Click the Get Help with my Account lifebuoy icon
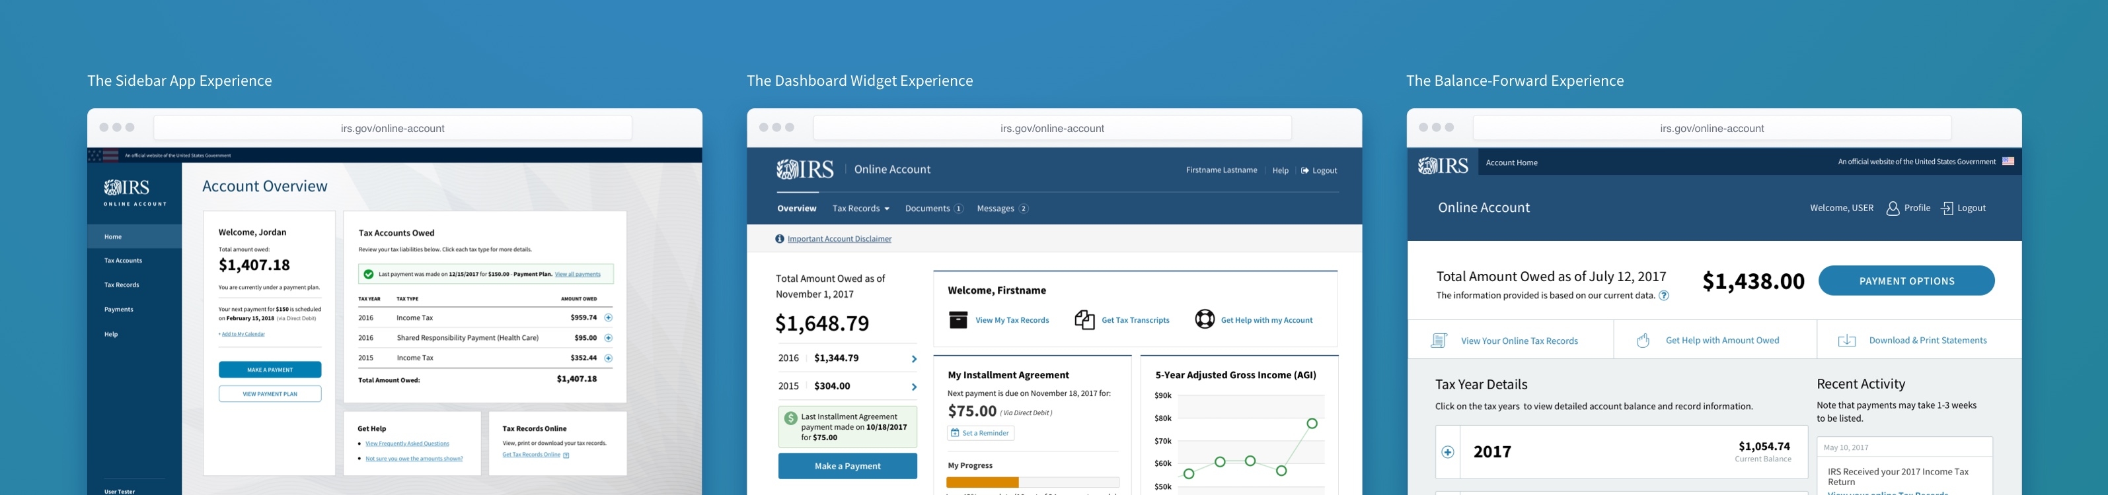 click(x=1204, y=319)
